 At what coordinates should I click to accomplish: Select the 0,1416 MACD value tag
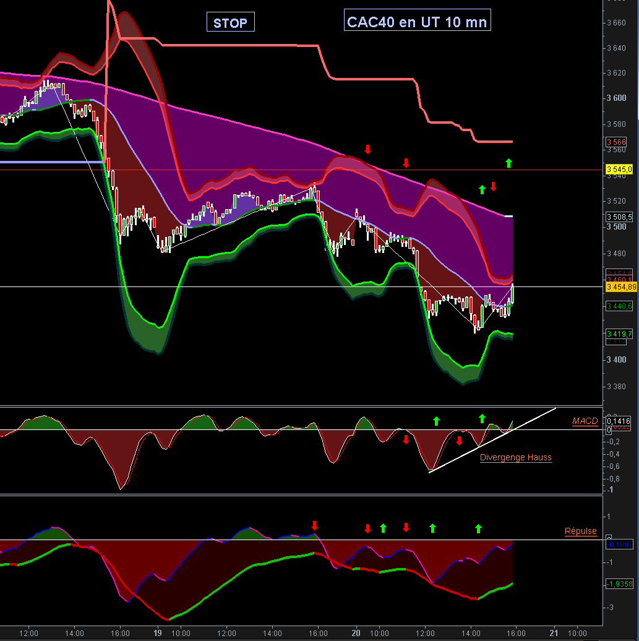[618, 421]
